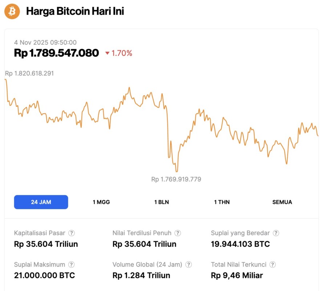
Task: Click the red down-triangle price change indicator
Action: point(107,53)
